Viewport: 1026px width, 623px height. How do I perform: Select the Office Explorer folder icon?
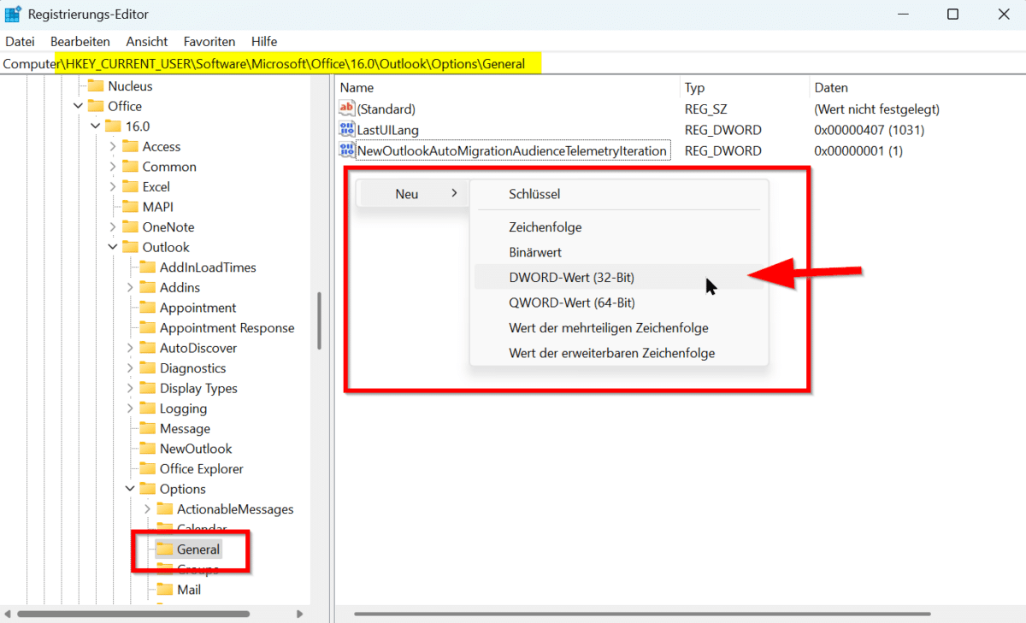[x=147, y=469]
